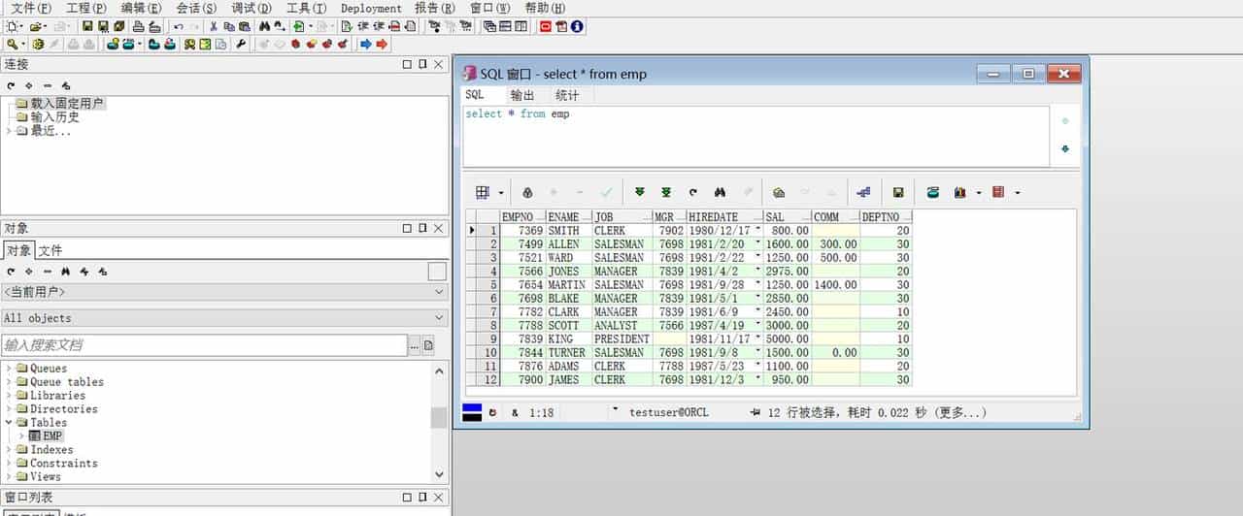
Task: Click refresh icon in Objects panel toolbar
Action: pyautogui.click(x=11, y=272)
